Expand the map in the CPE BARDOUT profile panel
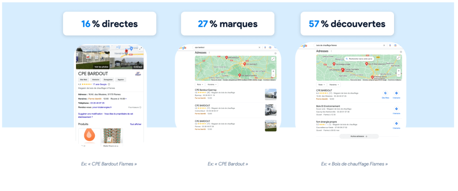This screenshot has width=458, height=191. (x=140, y=48)
